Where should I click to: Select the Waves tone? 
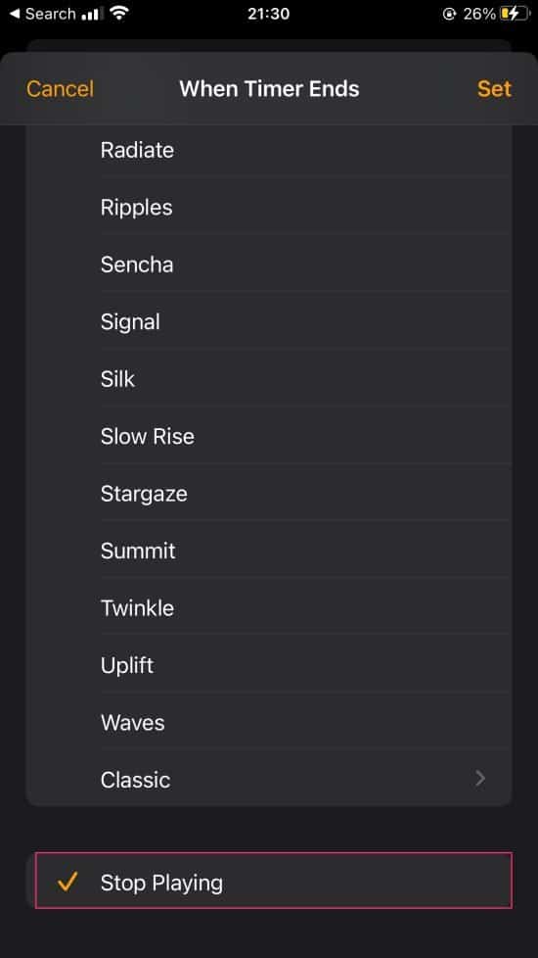coord(268,722)
